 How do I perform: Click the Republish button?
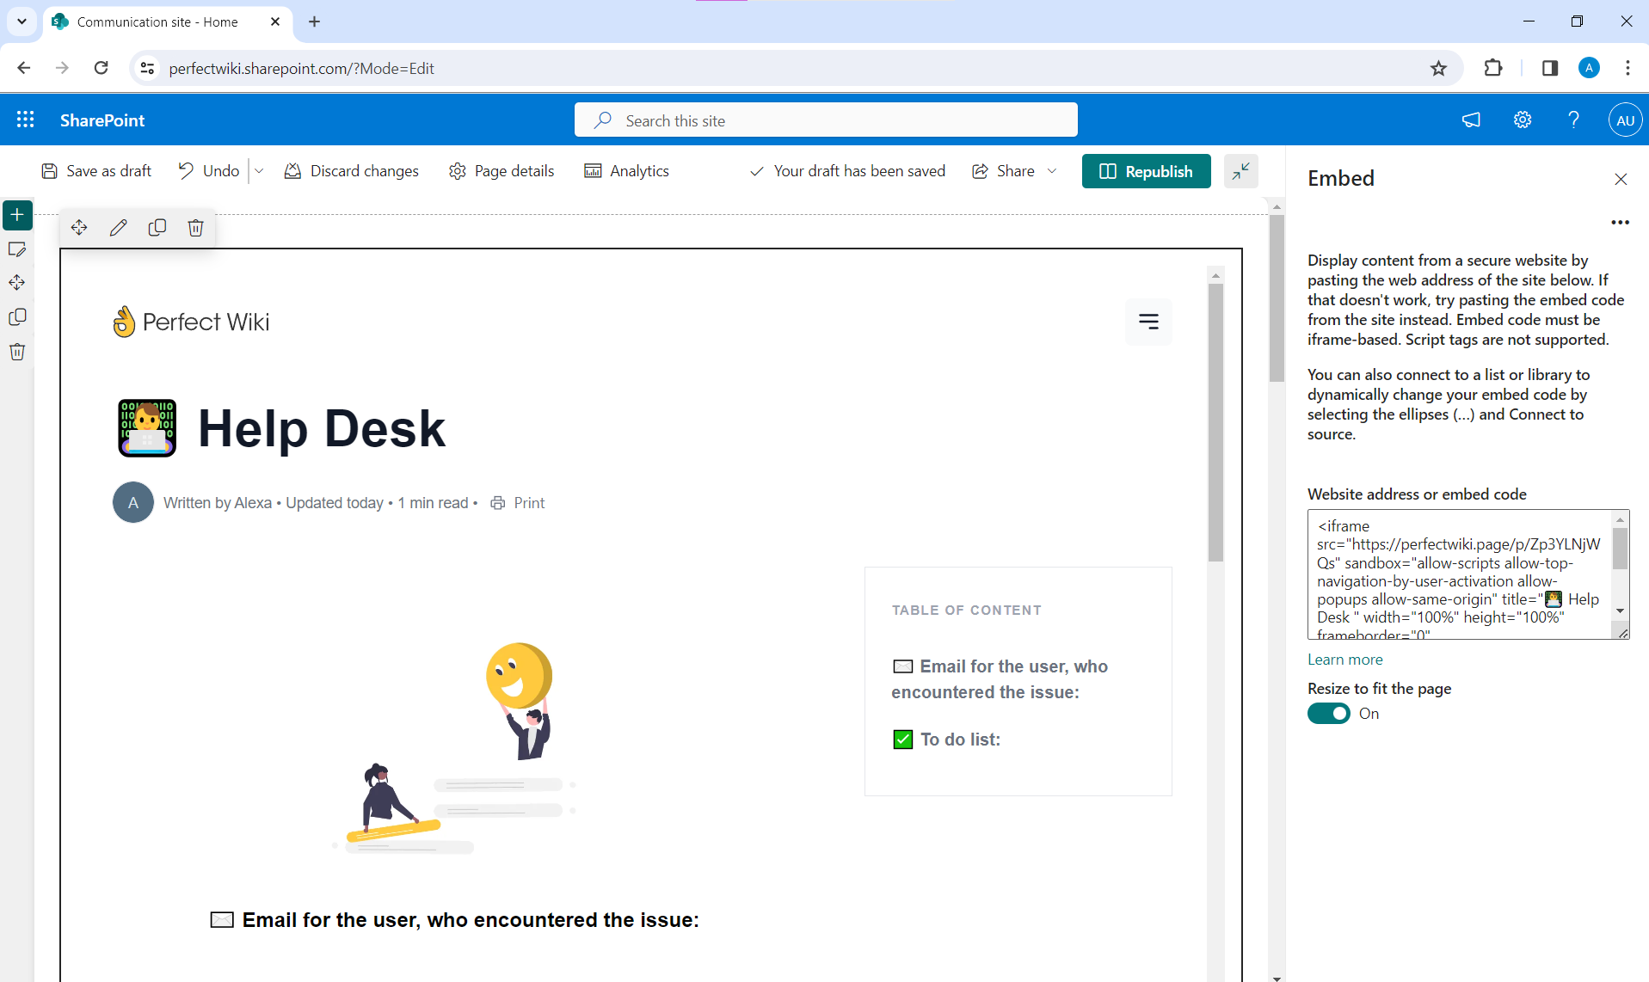coord(1146,171)
